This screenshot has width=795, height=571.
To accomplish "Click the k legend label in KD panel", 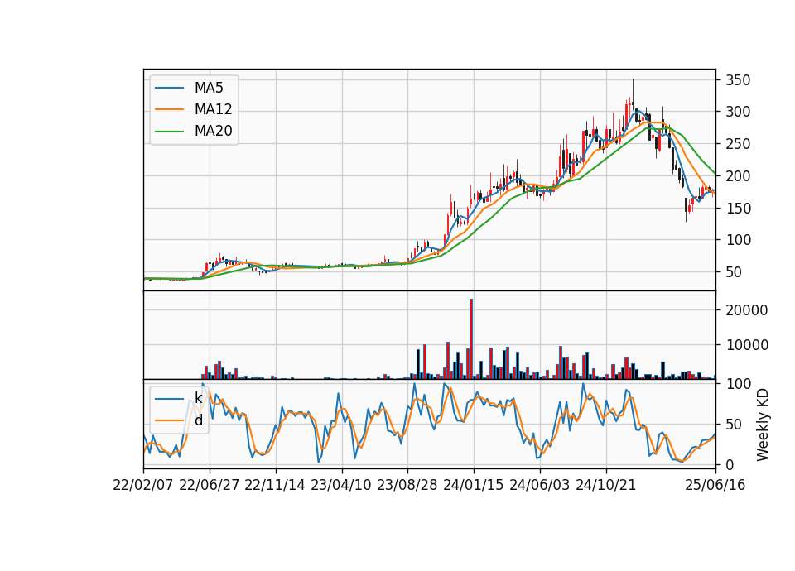I will tap(198, 398).
